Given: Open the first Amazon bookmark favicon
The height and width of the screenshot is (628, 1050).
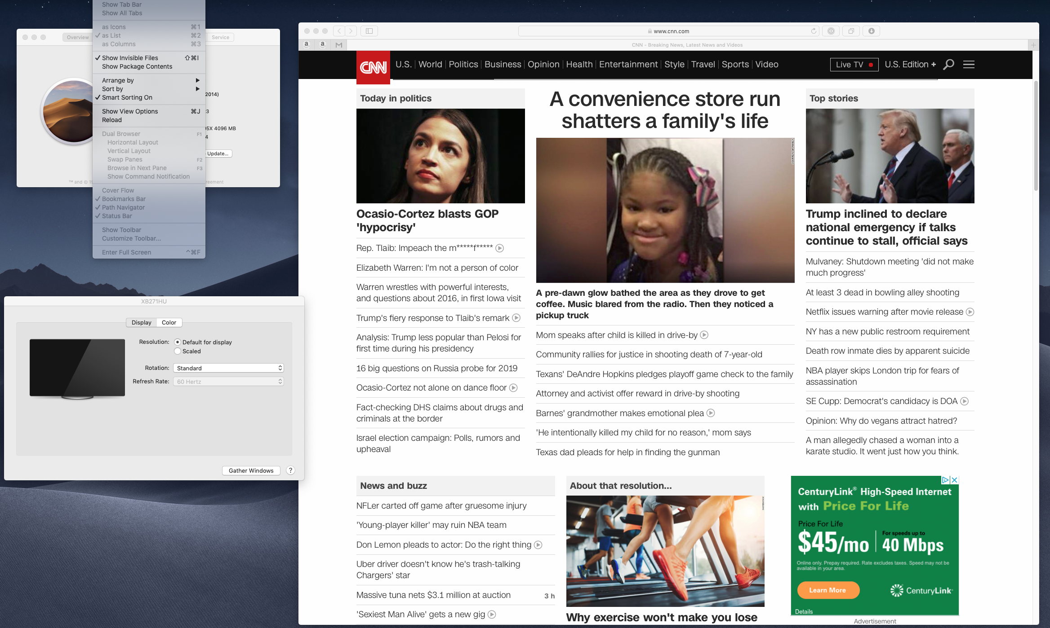Looking at the screenshot, I should pyautogui.click(x=307, y=44).
